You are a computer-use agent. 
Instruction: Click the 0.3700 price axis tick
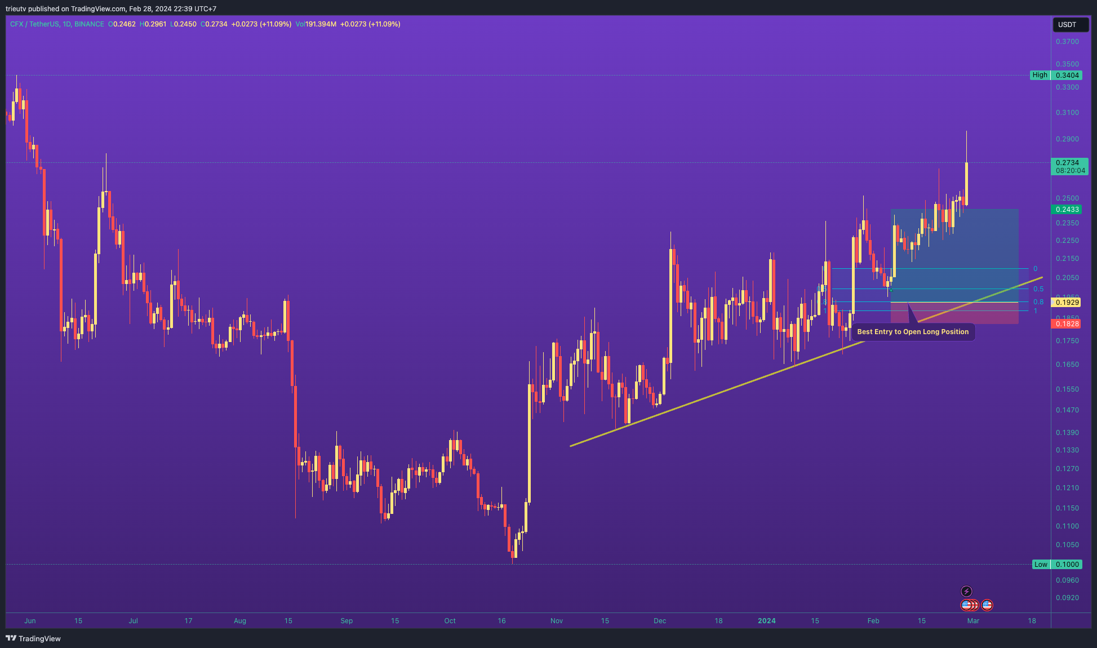[x=1067, y=42]
